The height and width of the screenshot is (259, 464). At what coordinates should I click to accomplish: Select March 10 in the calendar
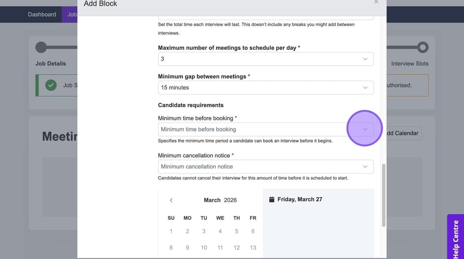204,248
